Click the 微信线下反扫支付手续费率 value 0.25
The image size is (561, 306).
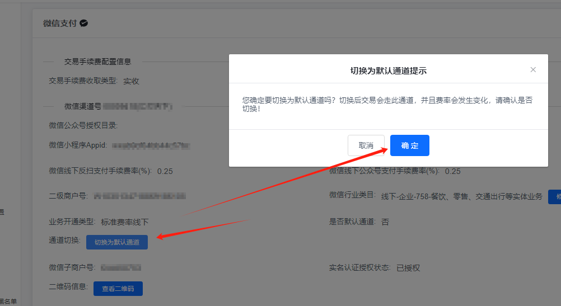pyautogui.click(x=165, y=171)
